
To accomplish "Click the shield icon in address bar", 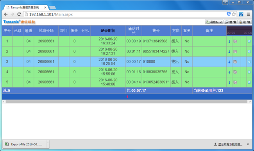I will 229,14.
